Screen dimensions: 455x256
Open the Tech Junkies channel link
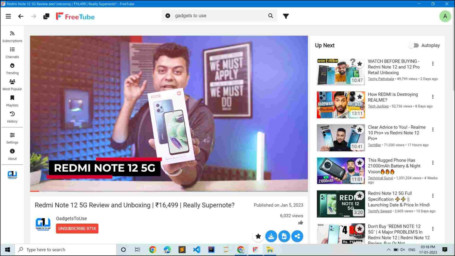(378, 106)
